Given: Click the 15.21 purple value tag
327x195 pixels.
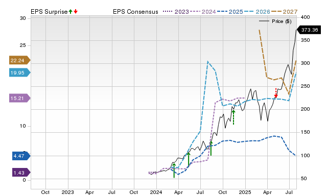Looking at the screenshot, I should [19, 98].
